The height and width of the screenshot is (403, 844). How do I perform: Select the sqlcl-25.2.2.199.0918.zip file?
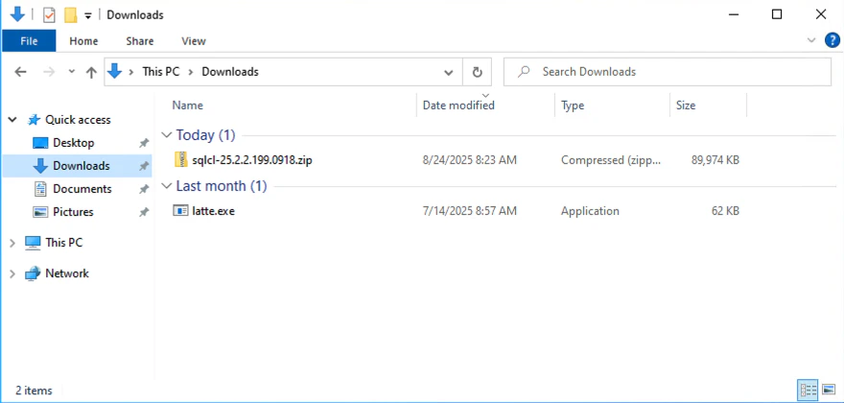252,160
